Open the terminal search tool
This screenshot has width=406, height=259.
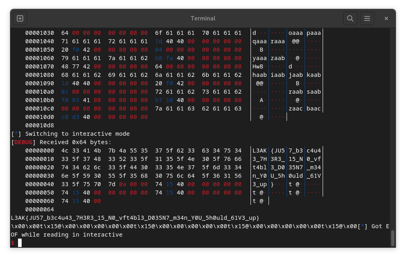[x=350, y=18]
